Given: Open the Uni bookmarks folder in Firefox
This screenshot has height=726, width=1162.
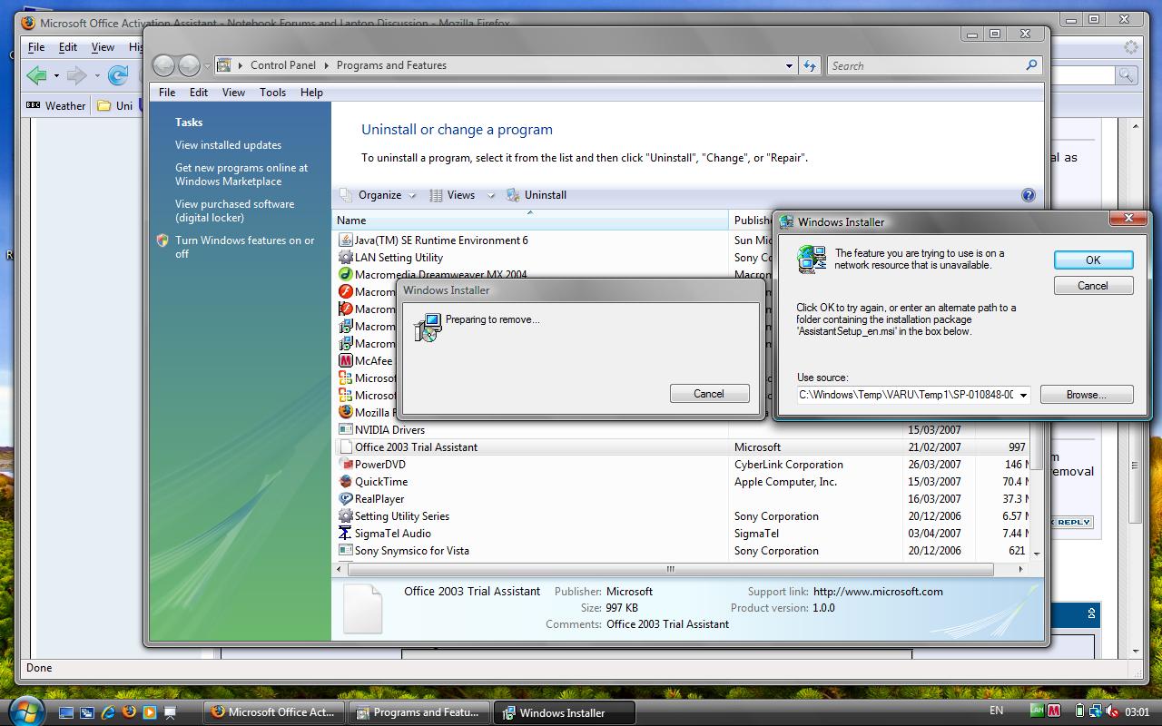Looking at the screenshot, I should pyautogui.click(x=115, y=106).
